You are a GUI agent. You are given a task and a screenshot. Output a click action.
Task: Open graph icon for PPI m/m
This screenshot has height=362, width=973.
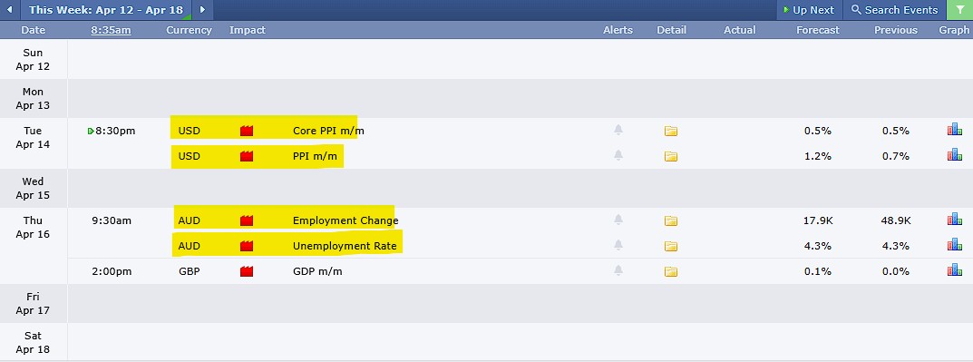(x=954, y=154)
